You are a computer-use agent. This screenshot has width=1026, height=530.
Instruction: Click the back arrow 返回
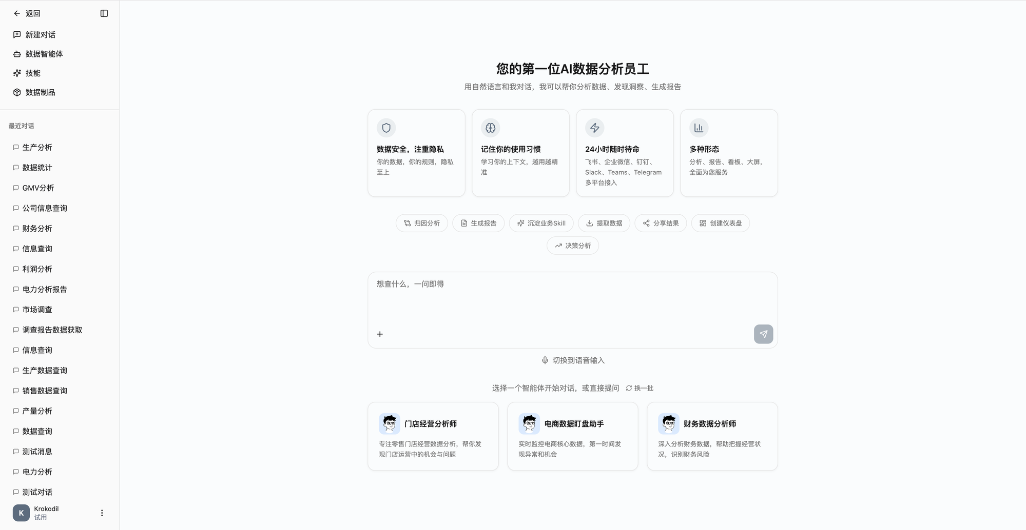[x=27, y=13]
